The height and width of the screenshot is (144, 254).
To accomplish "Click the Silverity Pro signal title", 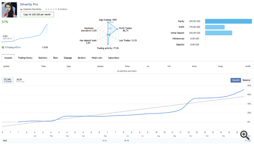I will click(29, 4).
